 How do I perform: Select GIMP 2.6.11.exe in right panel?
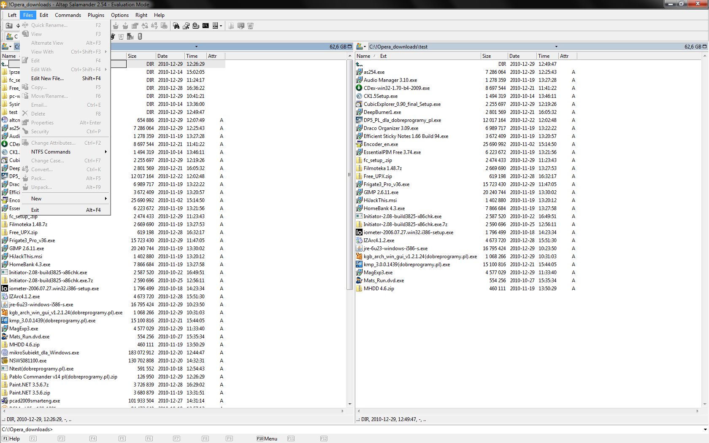click(381, 192)
